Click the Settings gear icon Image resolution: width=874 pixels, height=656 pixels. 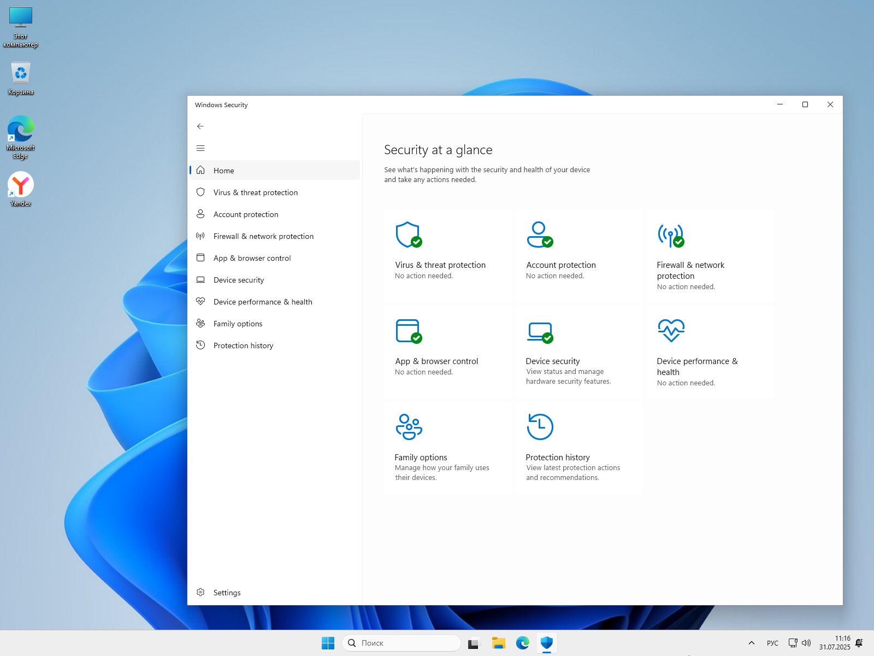coord(200,592)
